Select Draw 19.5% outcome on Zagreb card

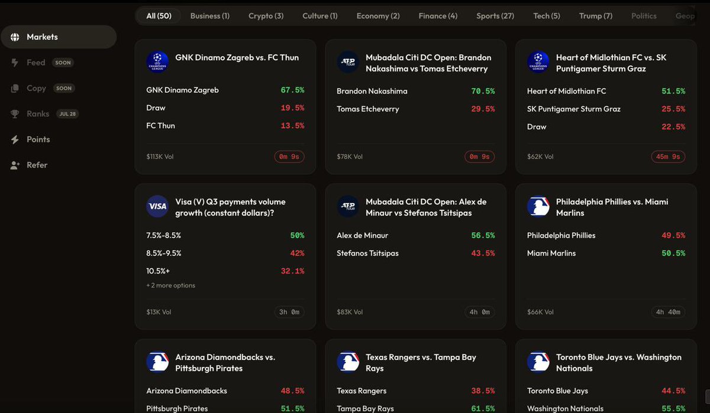pyautogui.click(x=225, y=108)
